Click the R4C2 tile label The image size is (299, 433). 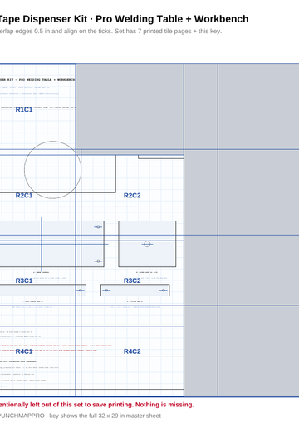pyautogui.click(x=132, y=351)
